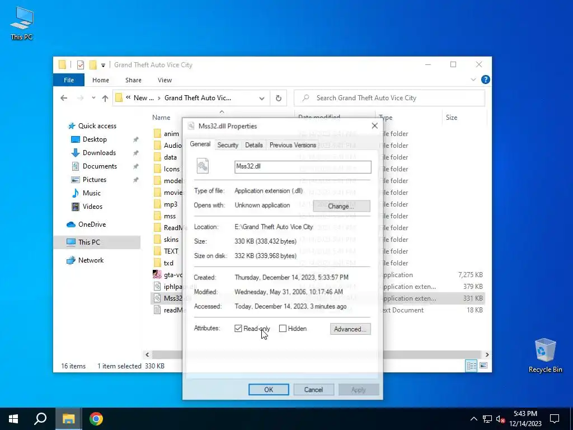Click the Change... button
The image size is (573, 430).
pos(341,206)
